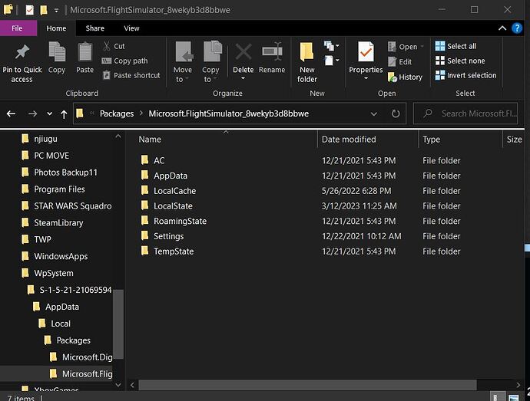Go forward with the right arrow
This screenshot has width=530, height=401.
pos(32,113)
